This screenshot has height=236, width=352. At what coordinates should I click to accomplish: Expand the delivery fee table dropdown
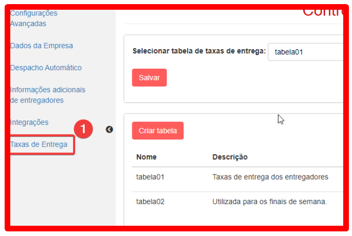tap(306, 52)
